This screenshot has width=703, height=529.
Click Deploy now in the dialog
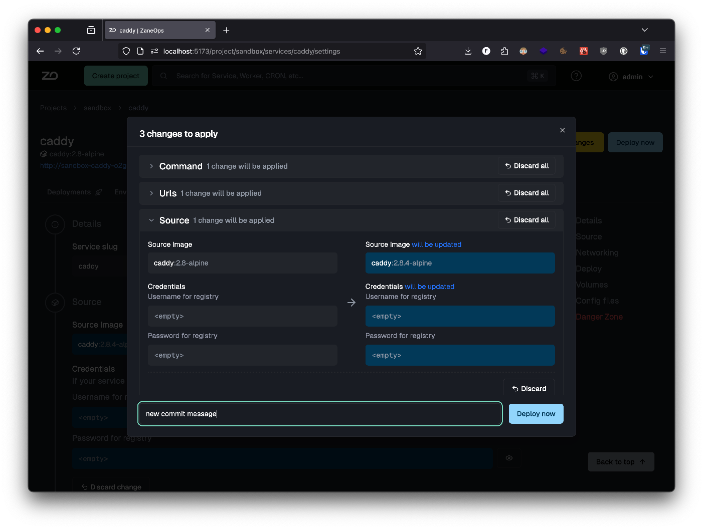point(536,414)
